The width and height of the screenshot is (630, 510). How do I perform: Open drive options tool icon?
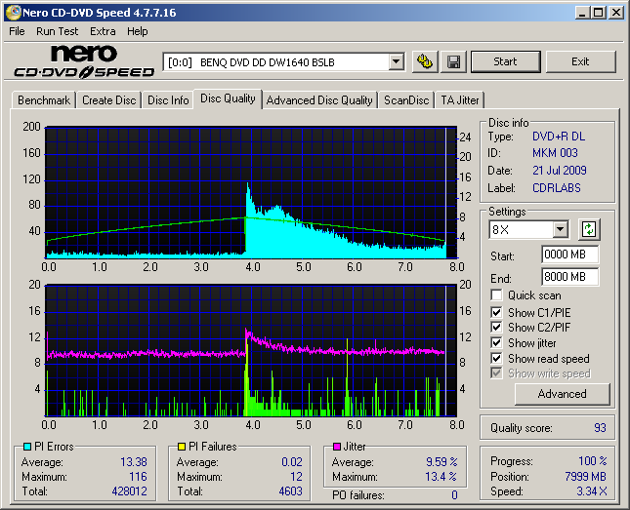[425, 61]
